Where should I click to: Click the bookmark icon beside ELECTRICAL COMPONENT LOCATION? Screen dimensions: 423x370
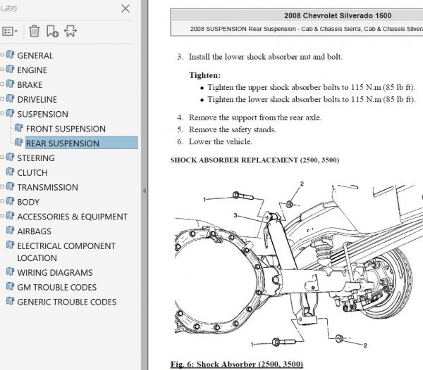(x=11, y=245)
